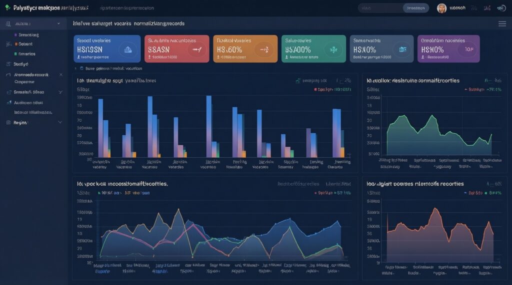Click the pill button beside the search field

tap(416, 8)
